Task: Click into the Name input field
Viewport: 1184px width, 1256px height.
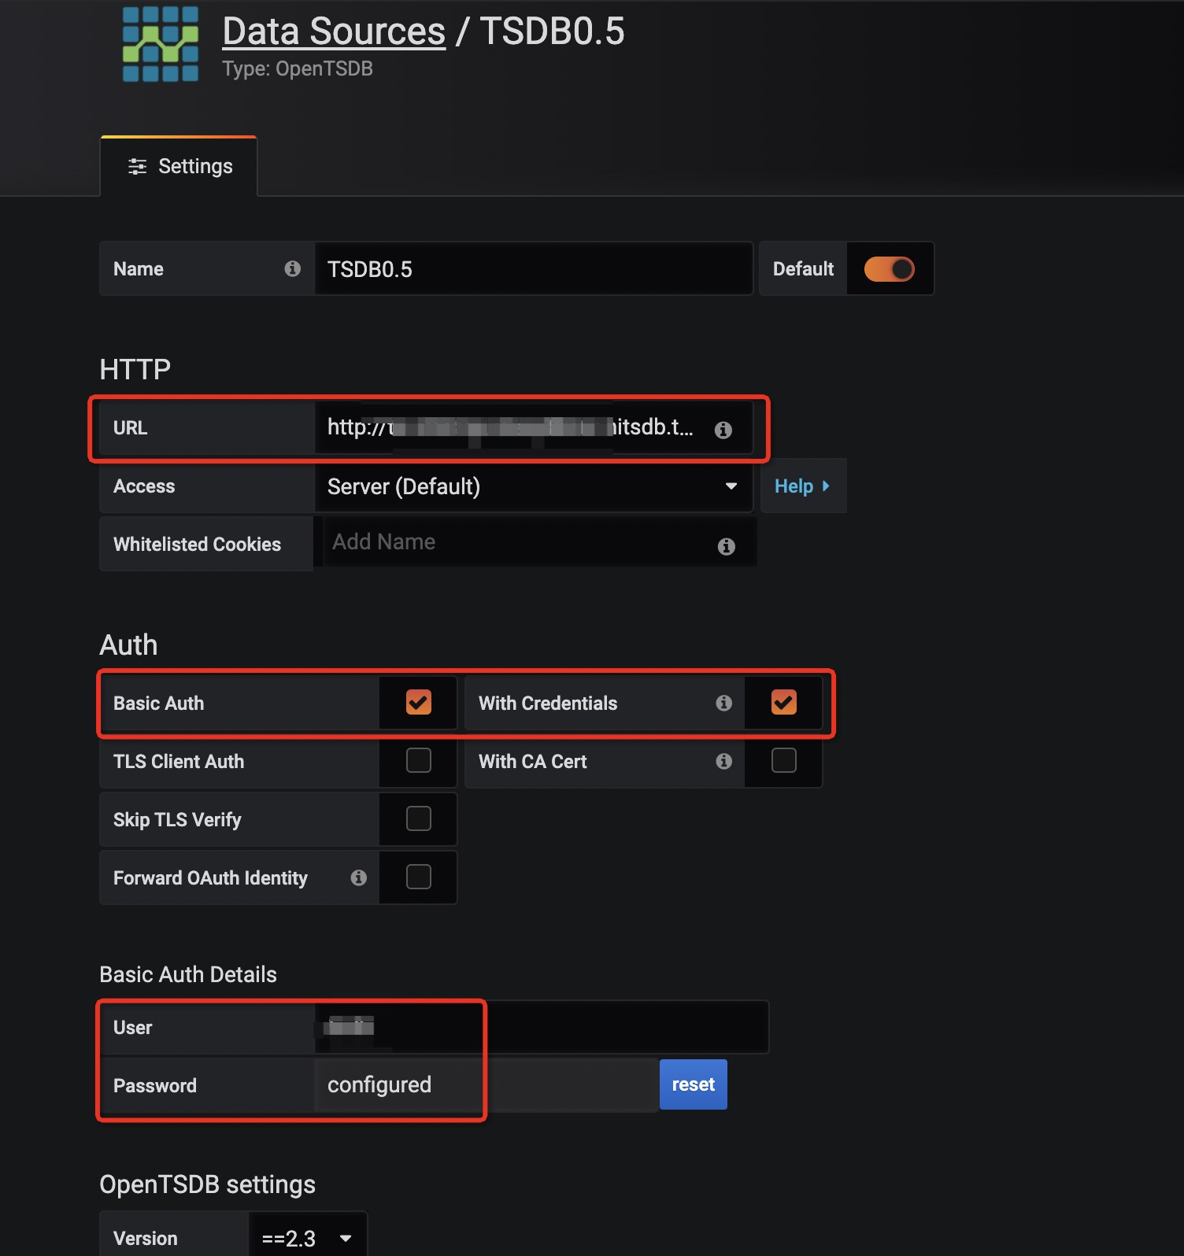Action: 534,269
